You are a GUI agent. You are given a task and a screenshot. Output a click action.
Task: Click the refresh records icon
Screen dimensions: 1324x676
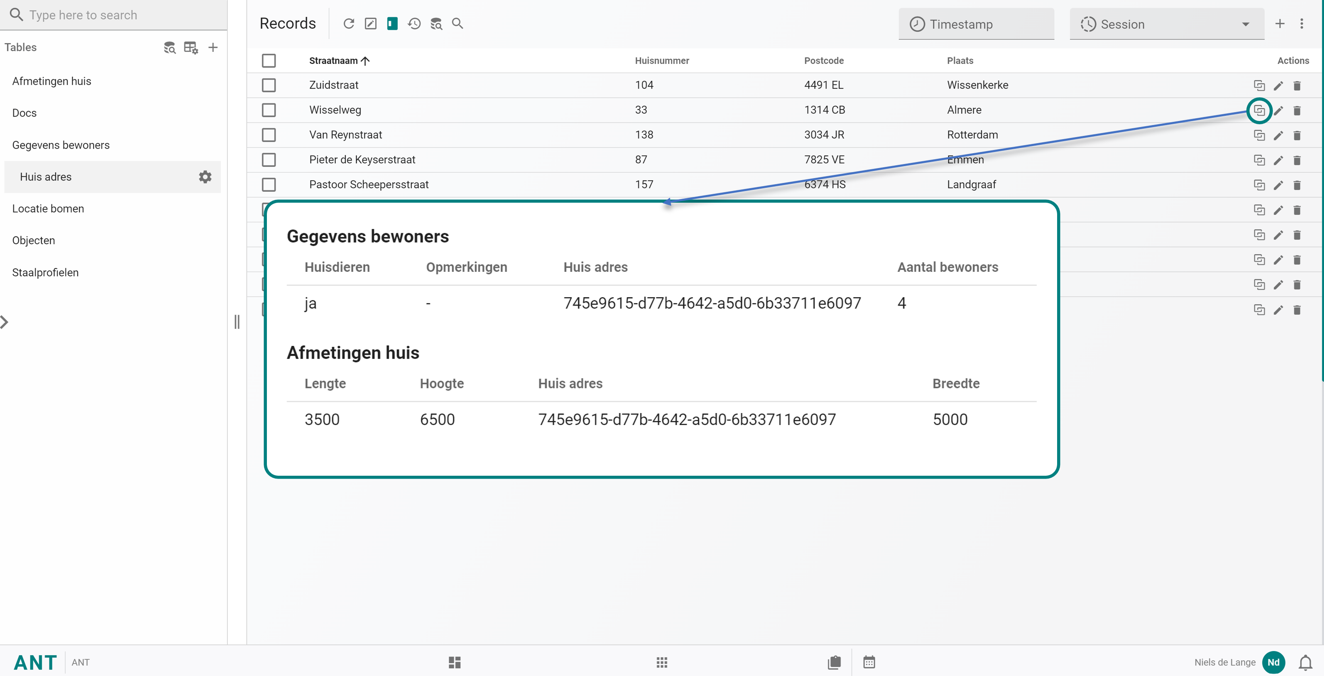tap(349, 24)
